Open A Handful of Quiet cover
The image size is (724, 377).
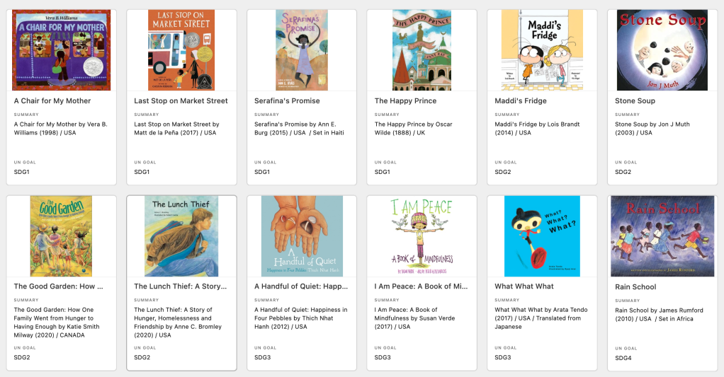tap(302, 236)
